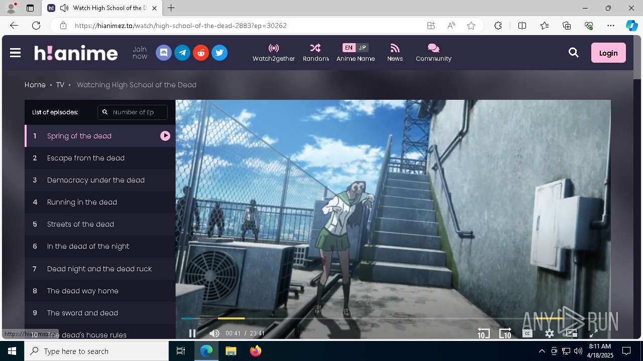Open Task View on taskbar

click(181, 351)
